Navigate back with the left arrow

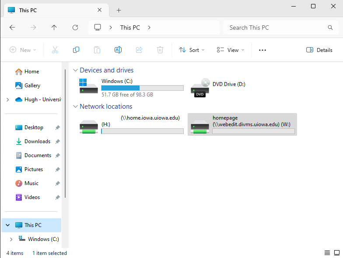[12, 28]
